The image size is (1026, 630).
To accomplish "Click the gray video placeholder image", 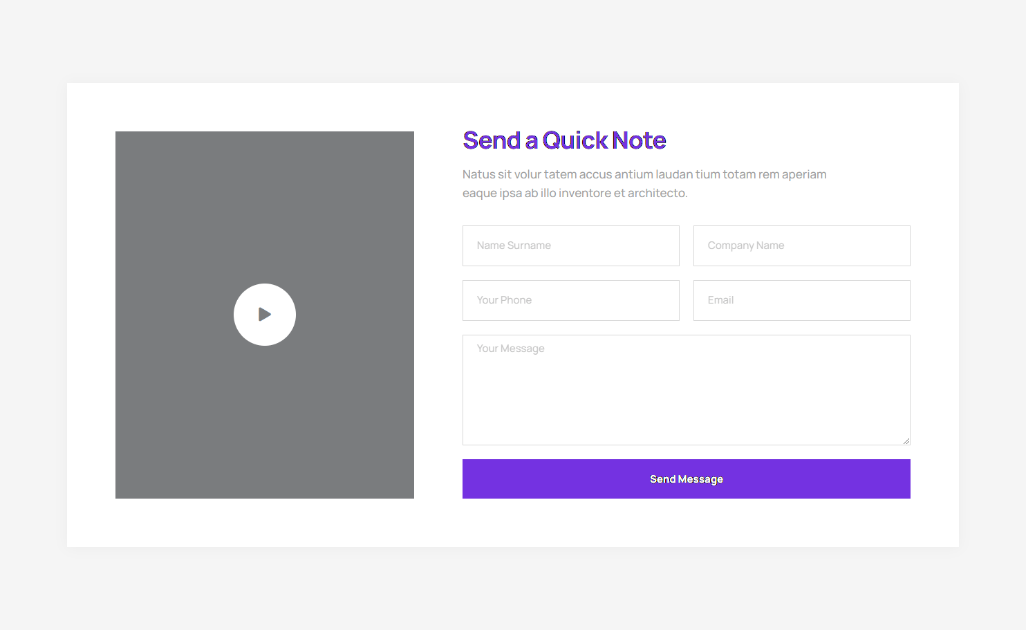I will 265,315.
